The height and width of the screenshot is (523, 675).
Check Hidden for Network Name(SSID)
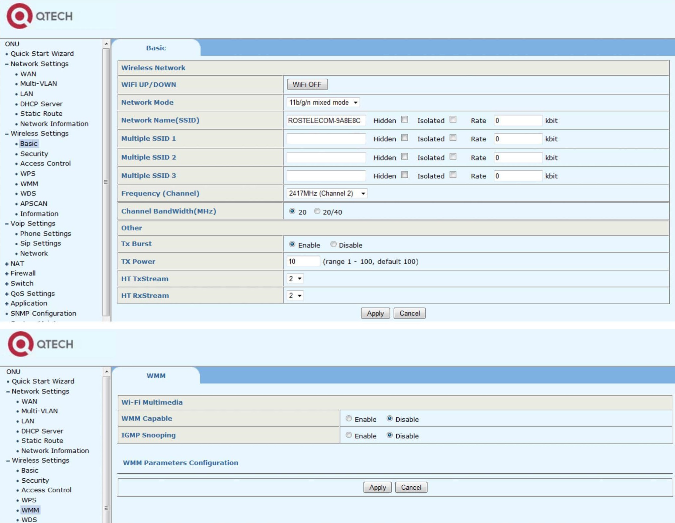click(x=404, y=119)
